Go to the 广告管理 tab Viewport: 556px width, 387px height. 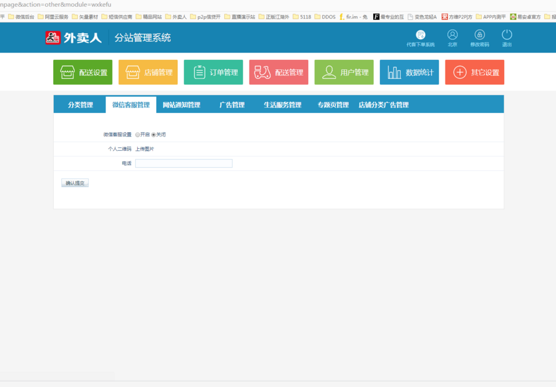point(232,105)
